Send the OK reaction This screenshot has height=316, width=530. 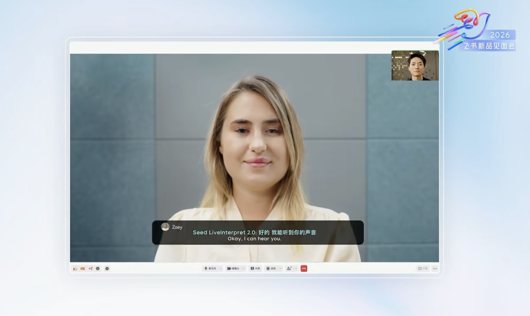(x=83, y=268)
